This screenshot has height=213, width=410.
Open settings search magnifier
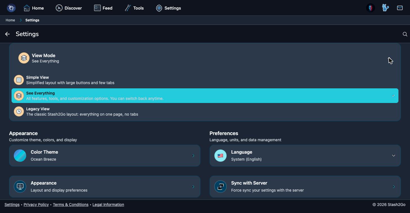405,34
